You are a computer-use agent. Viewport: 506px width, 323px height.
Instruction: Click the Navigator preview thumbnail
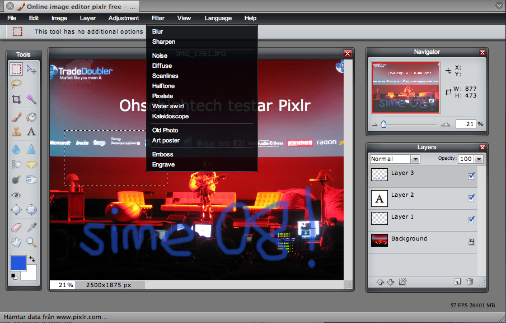(406, 87)
